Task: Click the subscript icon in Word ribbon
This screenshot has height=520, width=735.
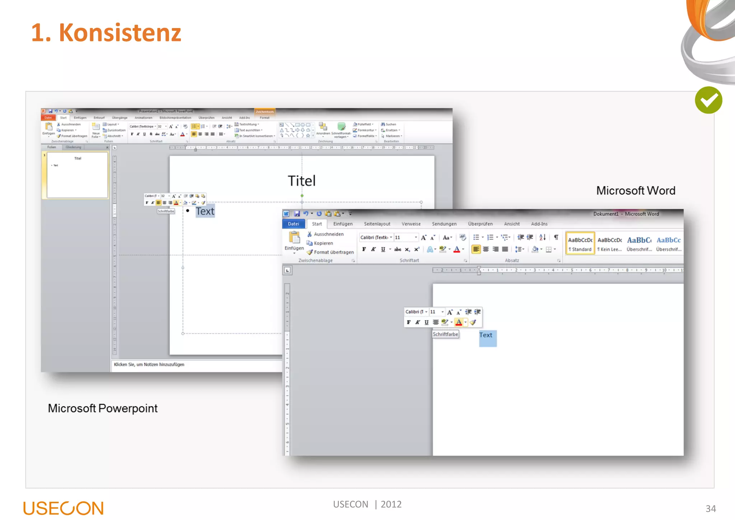Action: [407, 249]
